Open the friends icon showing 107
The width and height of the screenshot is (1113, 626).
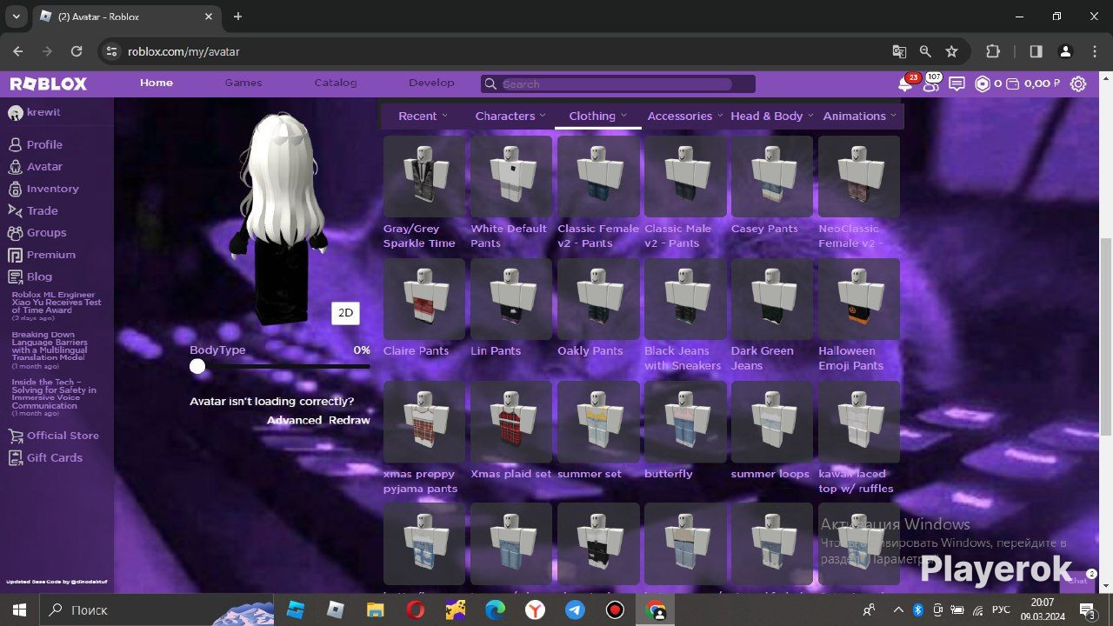point(932,83)
